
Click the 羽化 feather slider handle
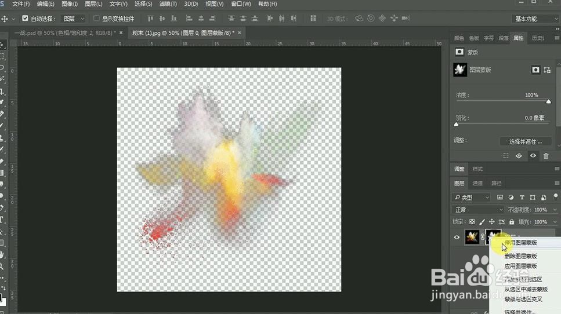tap(456, 125)
